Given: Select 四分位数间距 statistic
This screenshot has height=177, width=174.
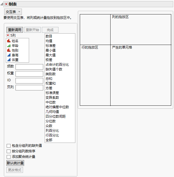Looking at the screenshot, I should [55, 117].
